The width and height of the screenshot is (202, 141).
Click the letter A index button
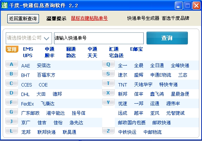tap(11, 64)
